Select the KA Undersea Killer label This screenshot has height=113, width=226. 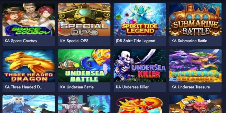[132, 87]
